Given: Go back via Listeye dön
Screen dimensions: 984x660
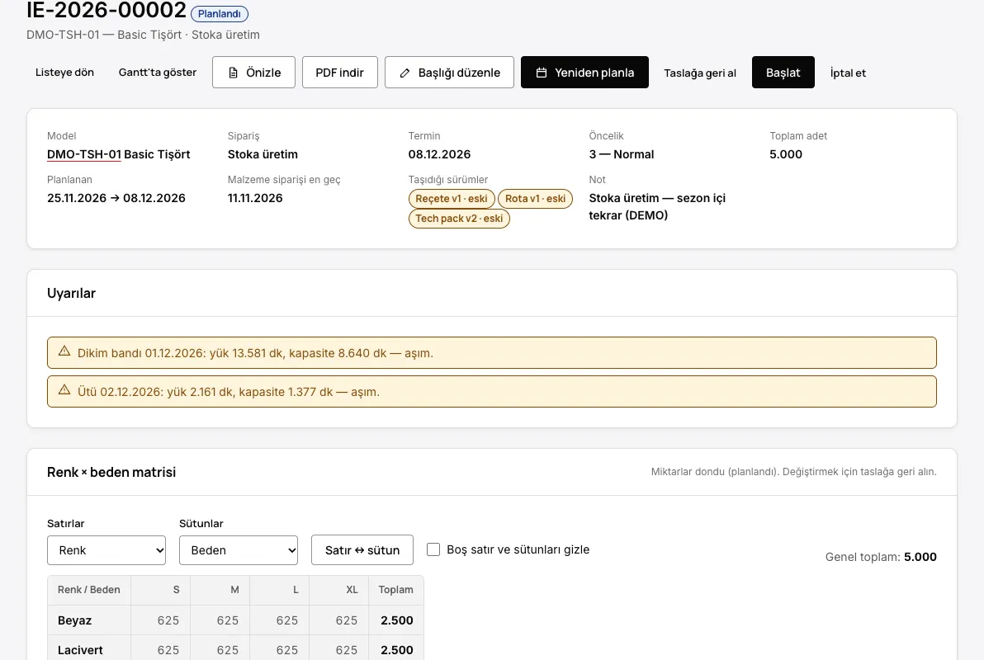Looking at the screenshot, I should click(64, 73).
